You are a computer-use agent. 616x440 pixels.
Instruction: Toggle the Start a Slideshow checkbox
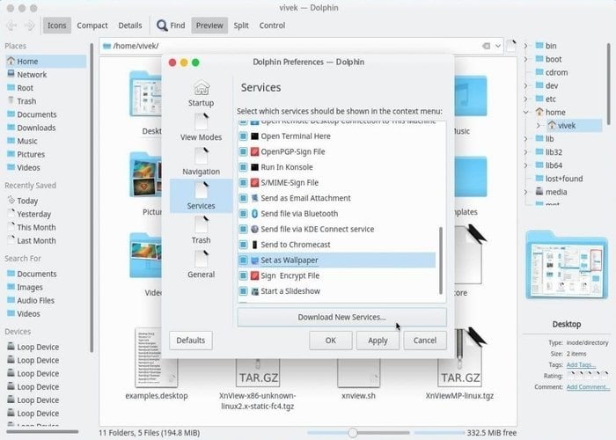tap(243, 291)
